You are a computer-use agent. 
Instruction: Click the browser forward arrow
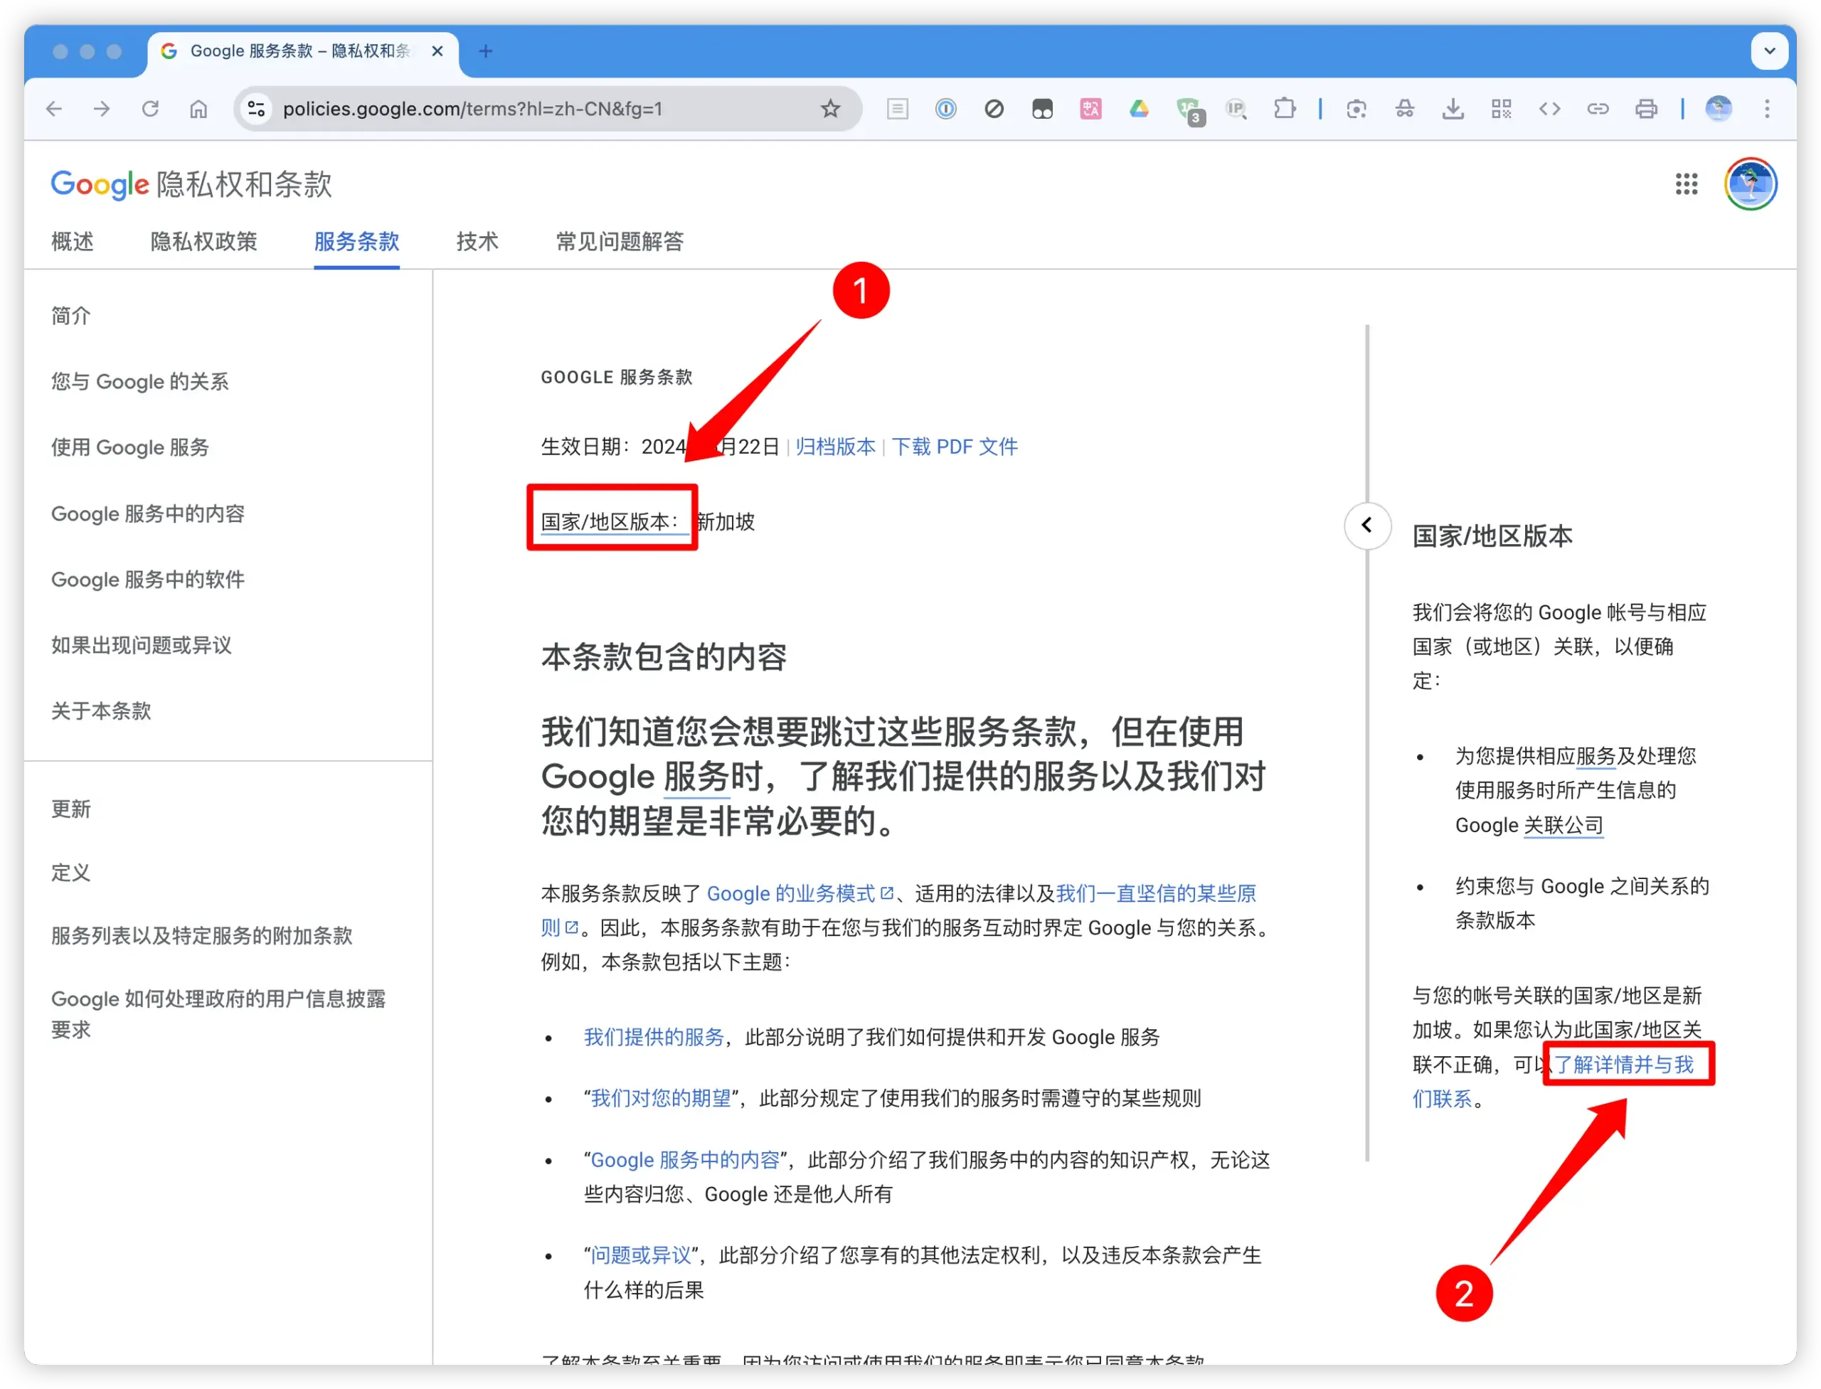[x=102, y=108]
